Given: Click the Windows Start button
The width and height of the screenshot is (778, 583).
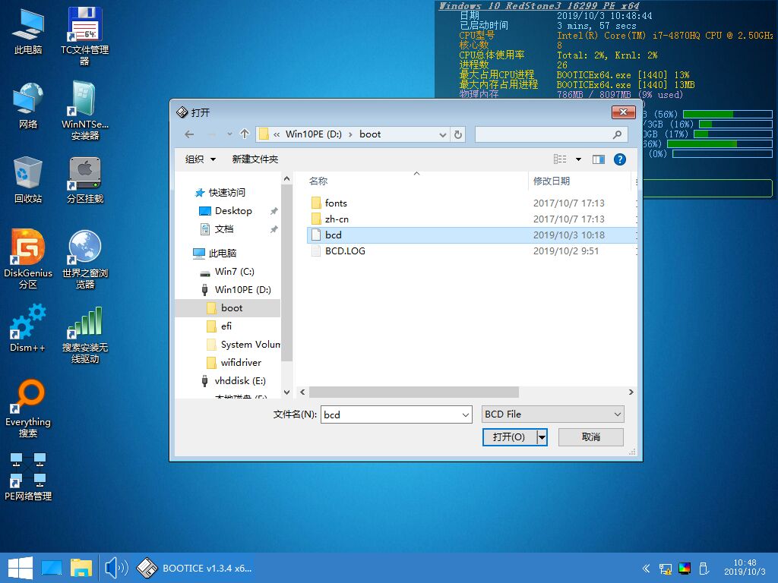Looking at the screenshot, I should pyautogui.click(x=20, y=568).
